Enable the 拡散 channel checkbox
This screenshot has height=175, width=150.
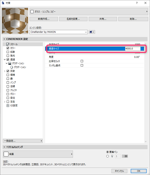pyautogui.click(x=8, y=52)
